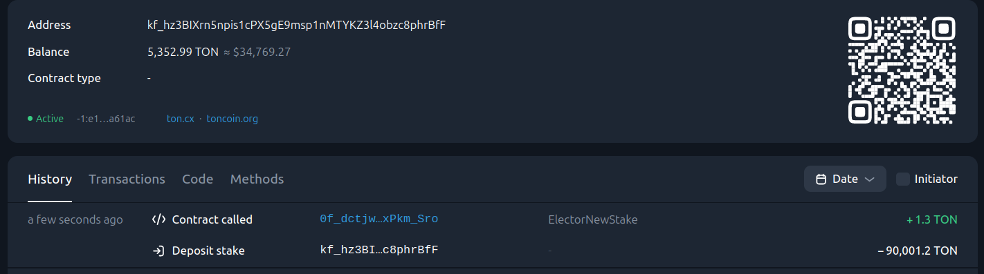
Task: Click the address QR code image
Action: (902, 71)
